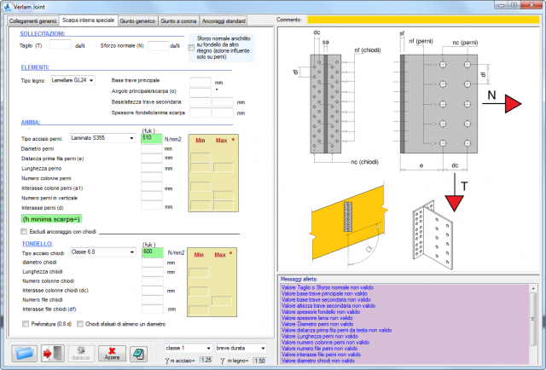546x370 pixels.
Task: Switch to Collegamenti generici tab
Action: pyautogui.click(x=33, y=20)
